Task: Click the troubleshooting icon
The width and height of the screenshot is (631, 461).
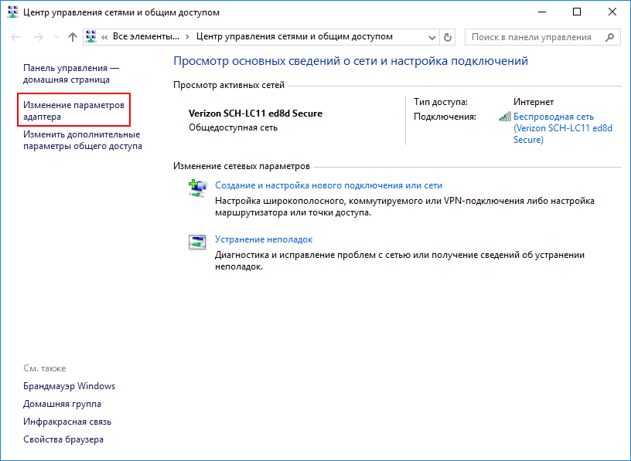Action: pos(197,242)
